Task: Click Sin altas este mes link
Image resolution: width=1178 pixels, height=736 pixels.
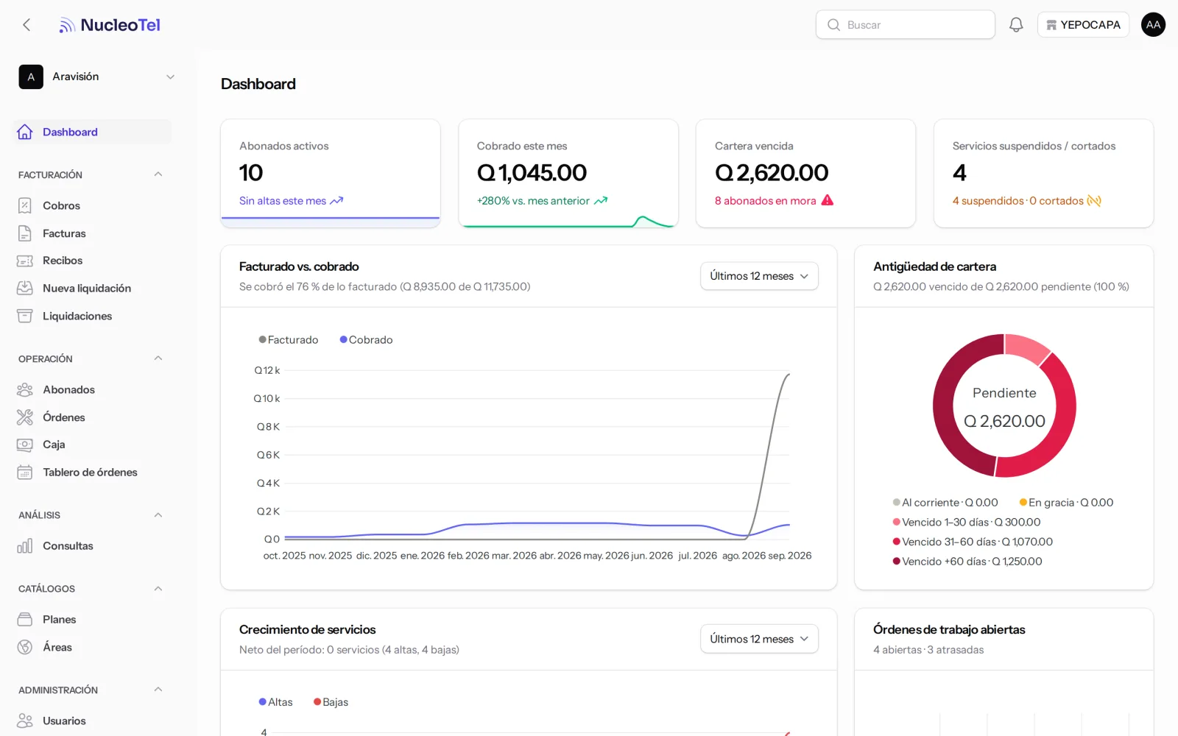Action: pyautogui.click(x=291, y=201)
